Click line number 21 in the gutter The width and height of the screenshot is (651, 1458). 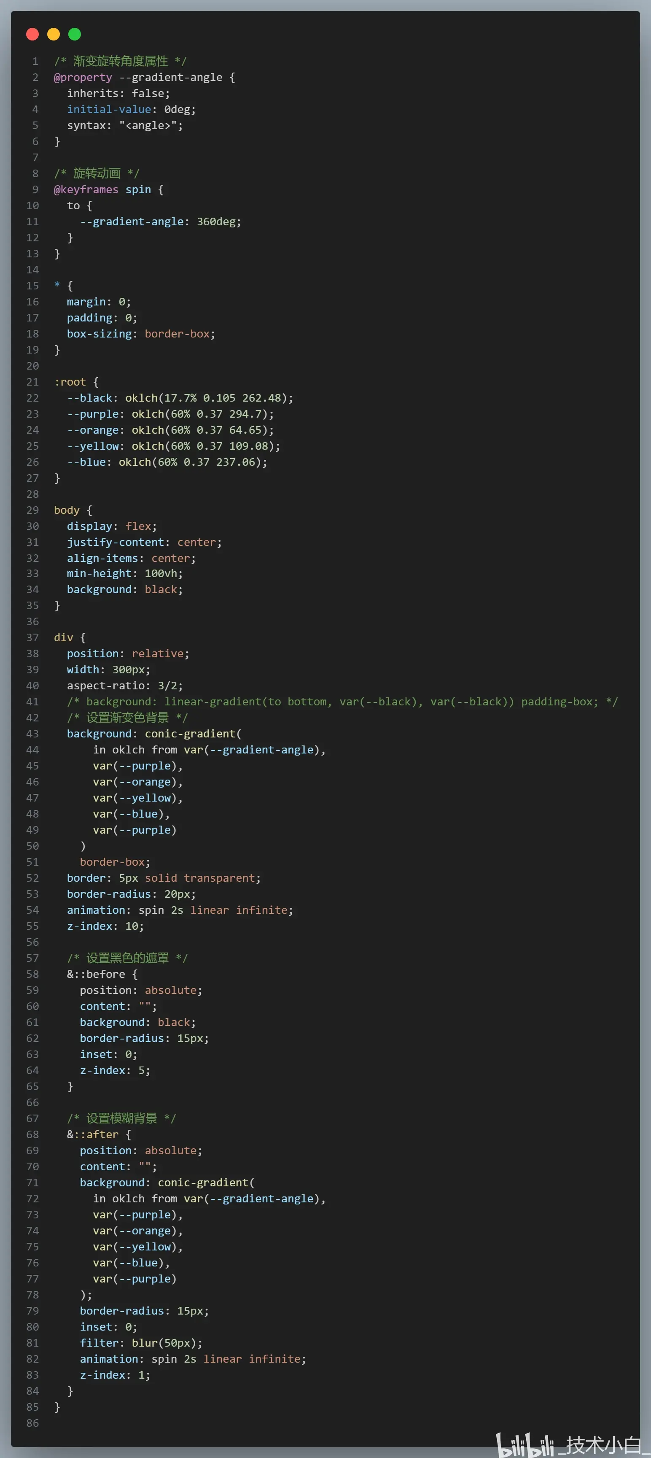pyautogui.click(x=33, y=382)
